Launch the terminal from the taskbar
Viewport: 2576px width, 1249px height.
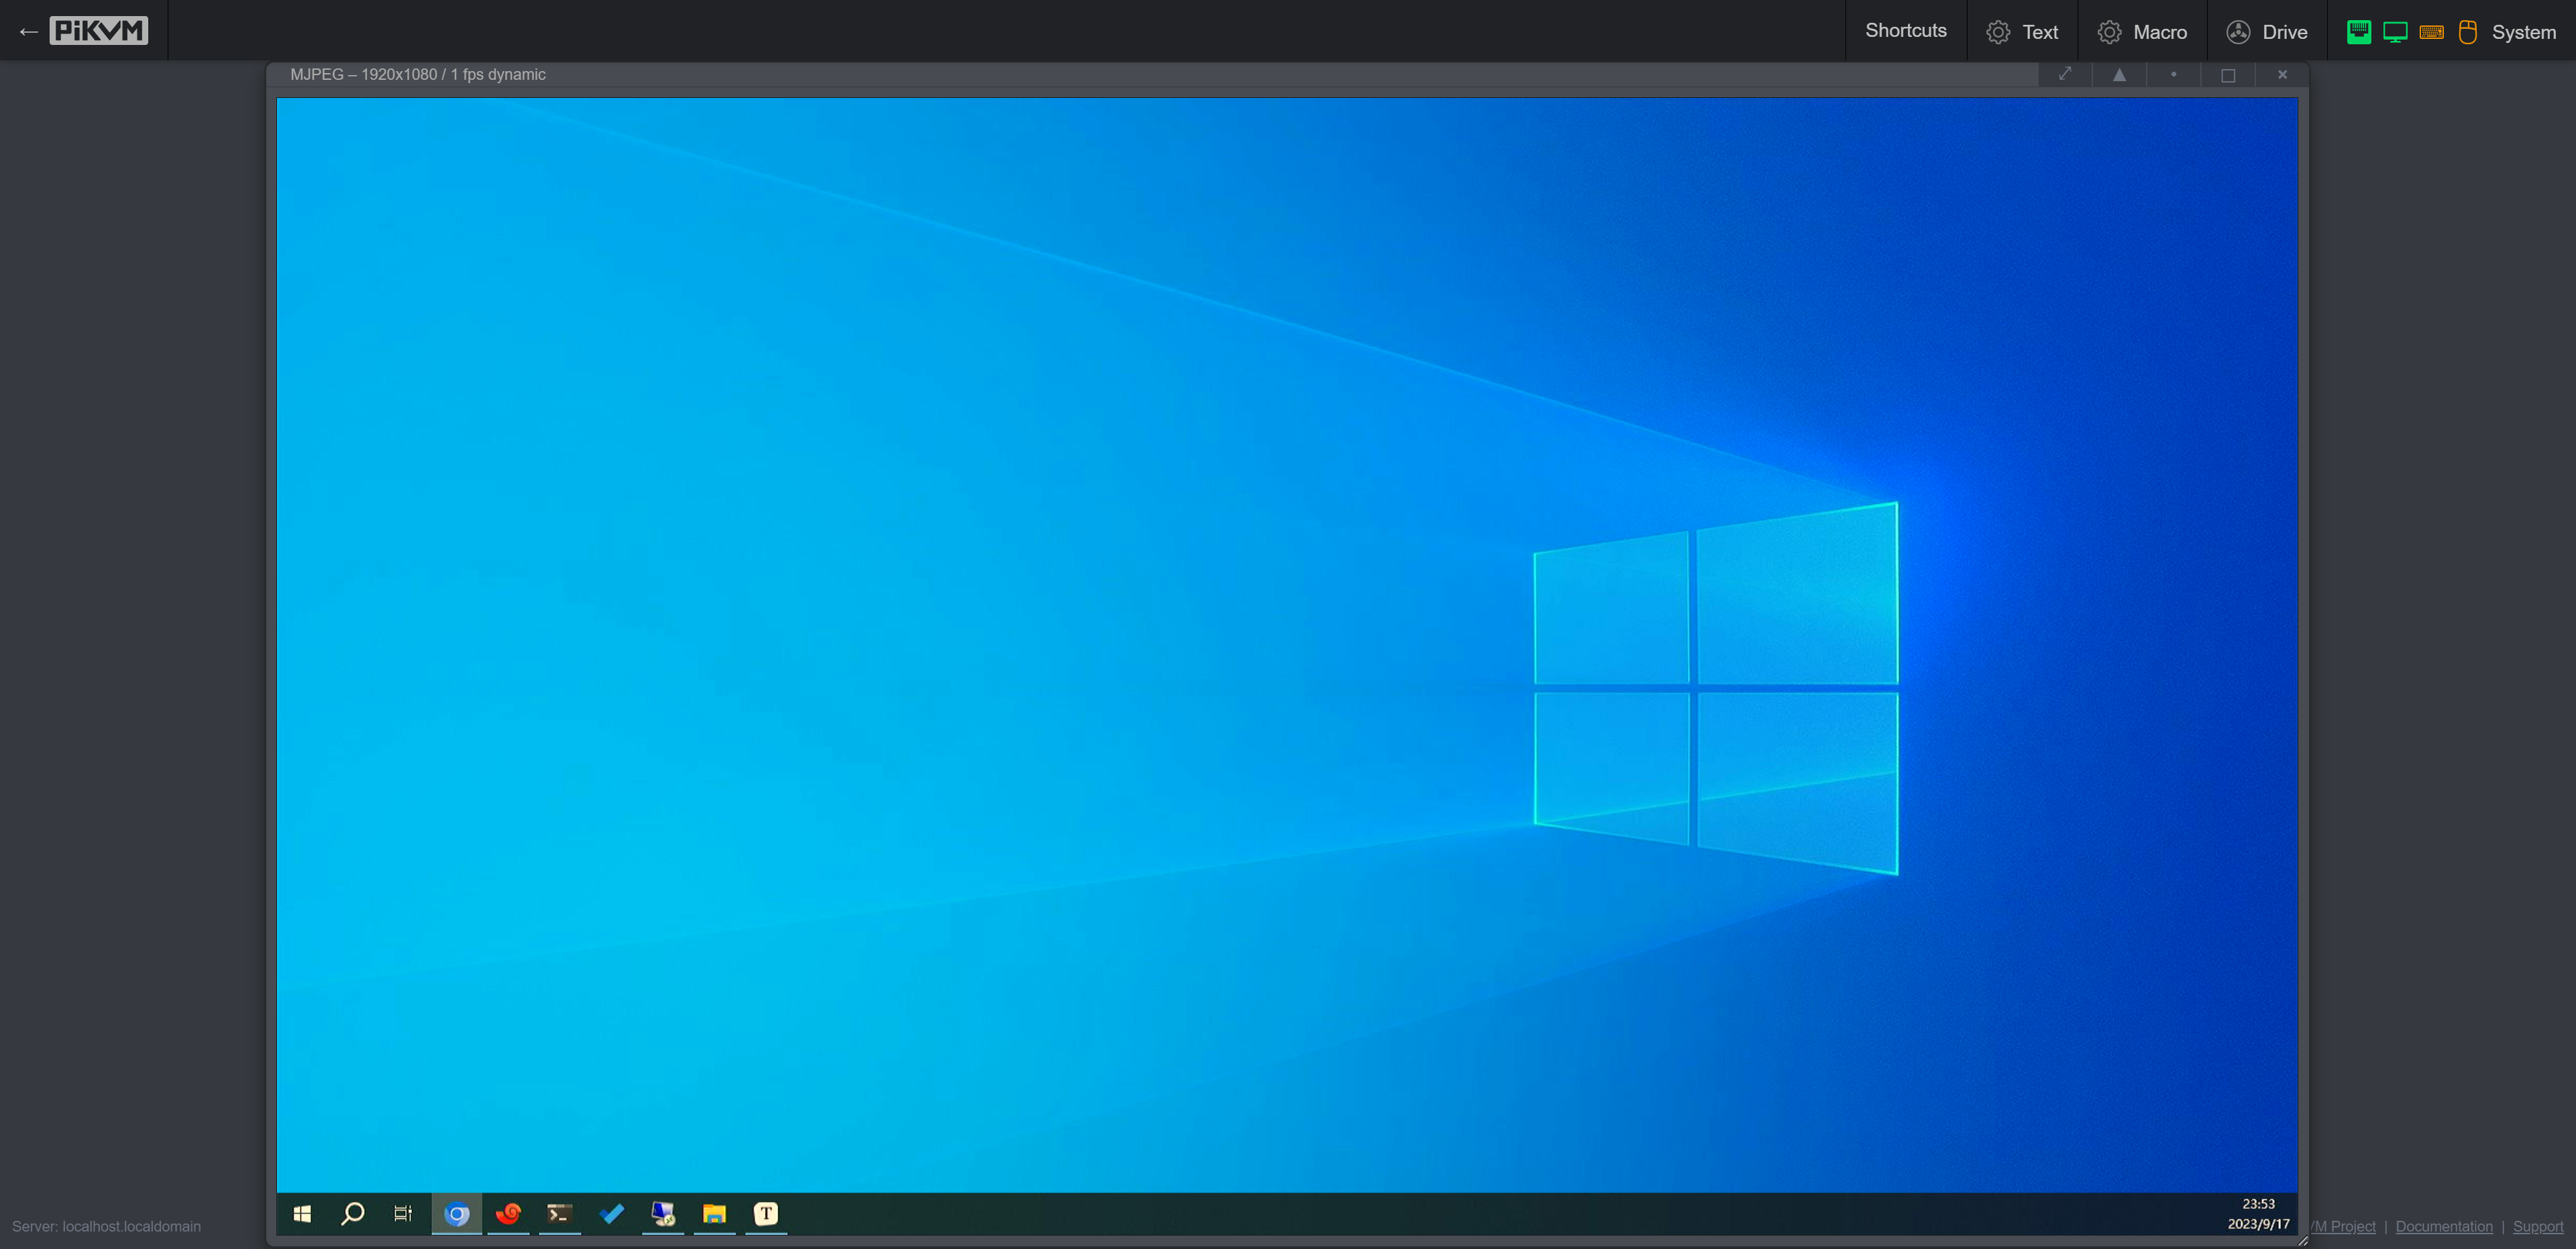point(560,1214)
